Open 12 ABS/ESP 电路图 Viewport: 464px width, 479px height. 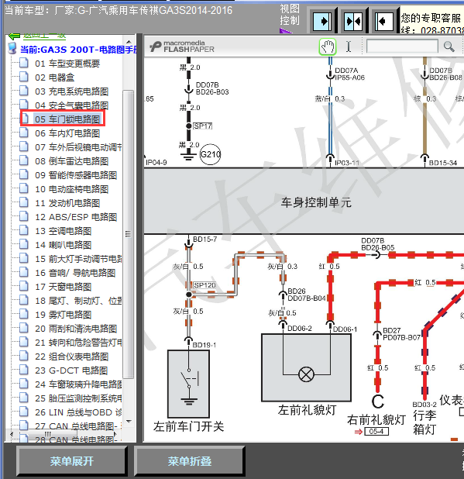click(76, 217)
